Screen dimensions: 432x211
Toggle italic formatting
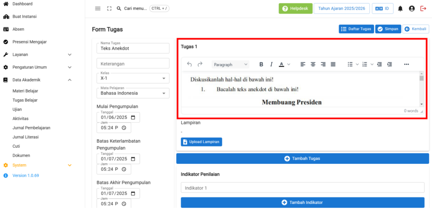(271, 64)
